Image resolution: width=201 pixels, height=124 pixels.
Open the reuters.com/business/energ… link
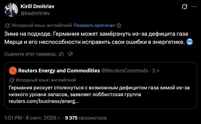click(44, 101)
